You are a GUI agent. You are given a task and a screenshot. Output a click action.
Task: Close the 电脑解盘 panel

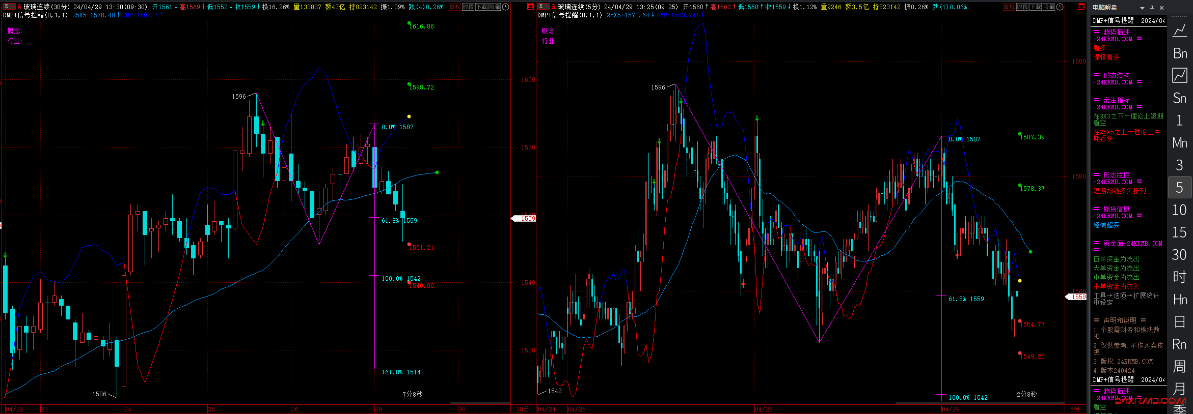tap(1161, 8)
